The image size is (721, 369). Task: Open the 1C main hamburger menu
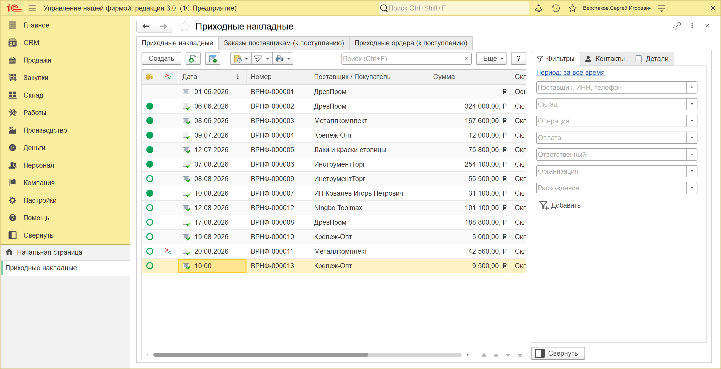click(x=32, y=8)
